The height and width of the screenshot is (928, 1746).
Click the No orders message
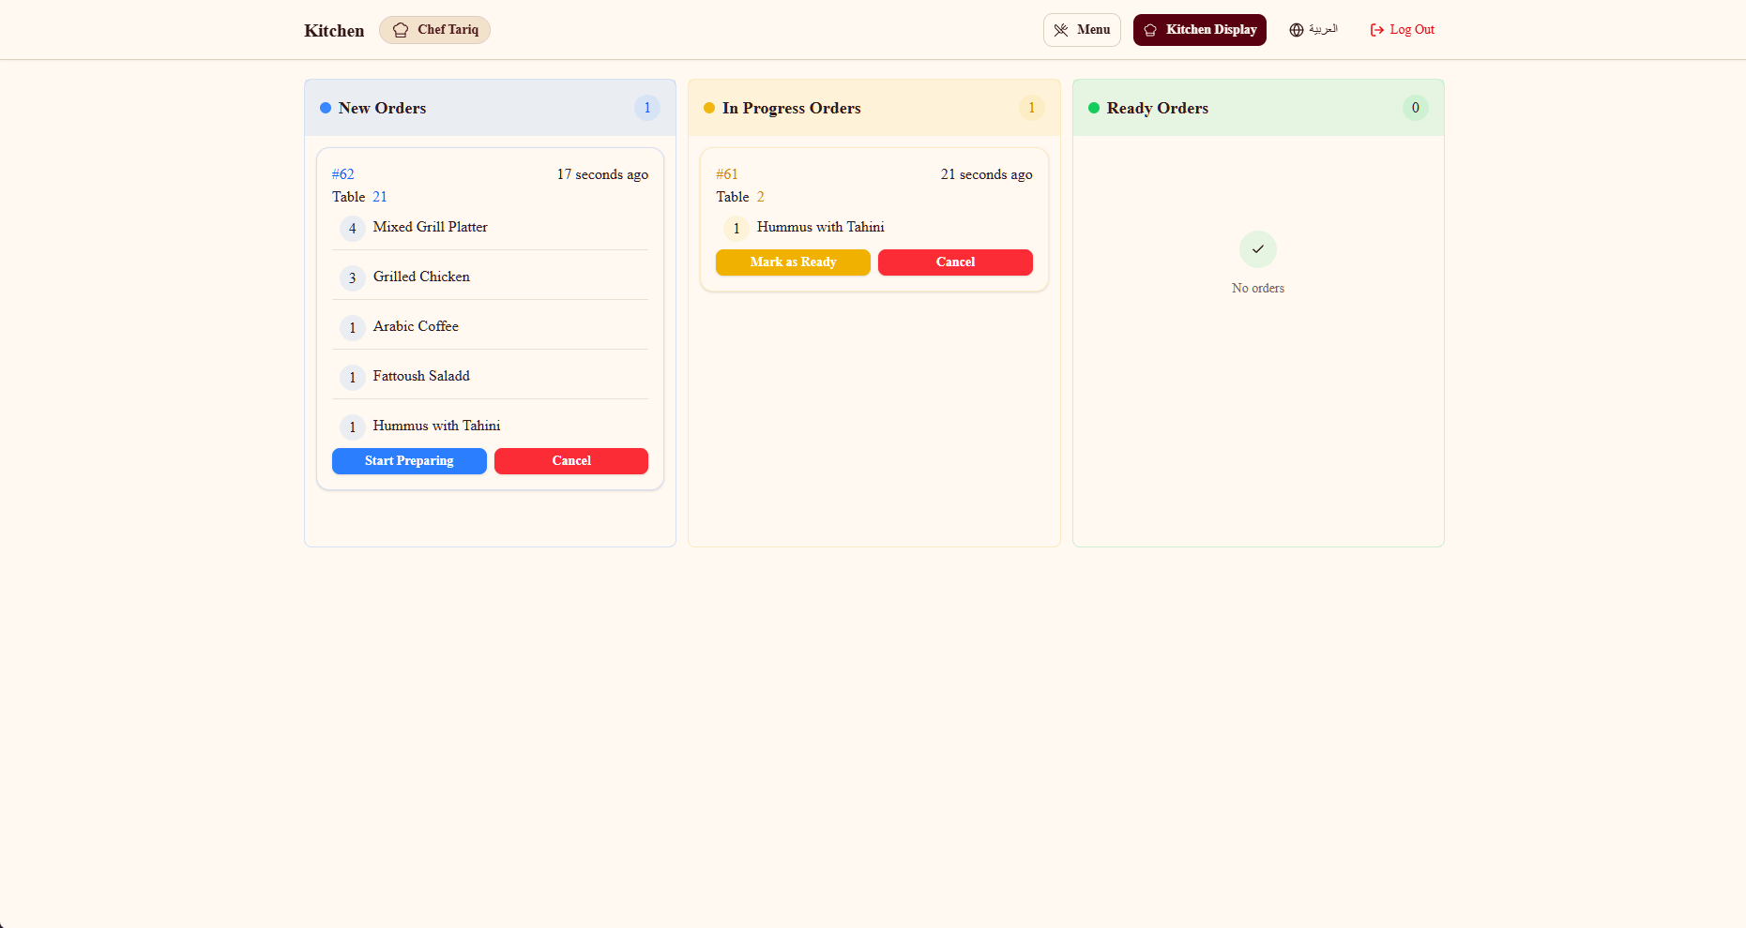1258,288
